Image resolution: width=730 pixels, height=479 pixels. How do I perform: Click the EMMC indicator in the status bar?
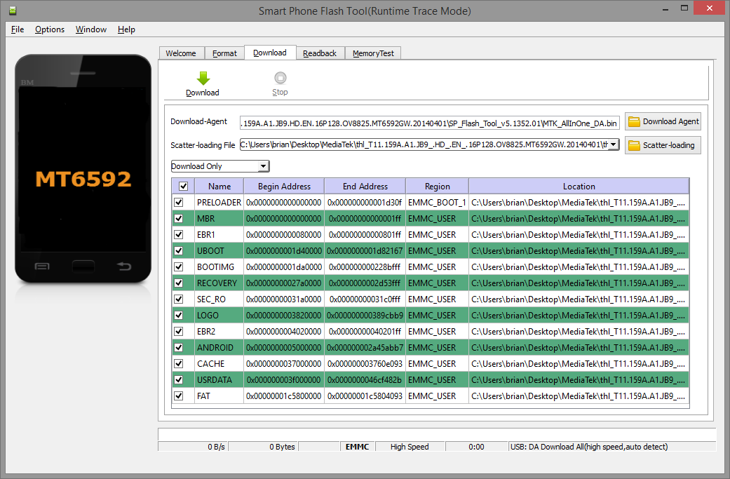[357, 447]
